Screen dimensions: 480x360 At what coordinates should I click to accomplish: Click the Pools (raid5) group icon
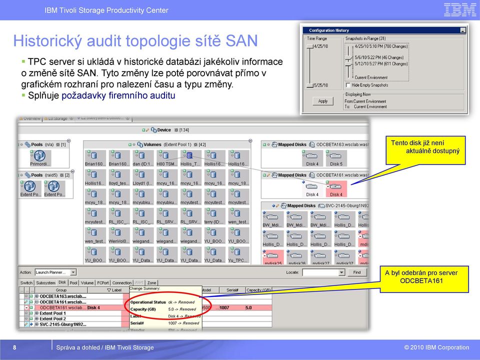[27, 175]
